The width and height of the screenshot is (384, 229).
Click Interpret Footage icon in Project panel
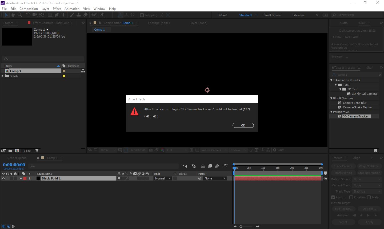click(x=4, y=151)
